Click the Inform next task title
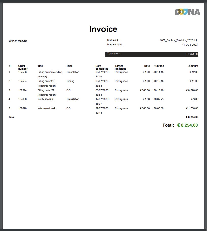Viewport: 207px width, 231px height. pyautogui.click(x=46, y=108)
